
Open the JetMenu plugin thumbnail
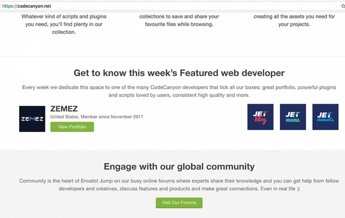pos(293,117)
